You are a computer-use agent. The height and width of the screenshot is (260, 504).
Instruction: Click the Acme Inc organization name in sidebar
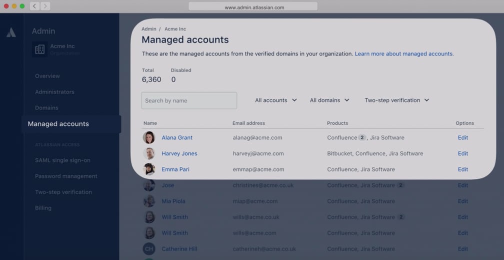(x=62, y=46)
